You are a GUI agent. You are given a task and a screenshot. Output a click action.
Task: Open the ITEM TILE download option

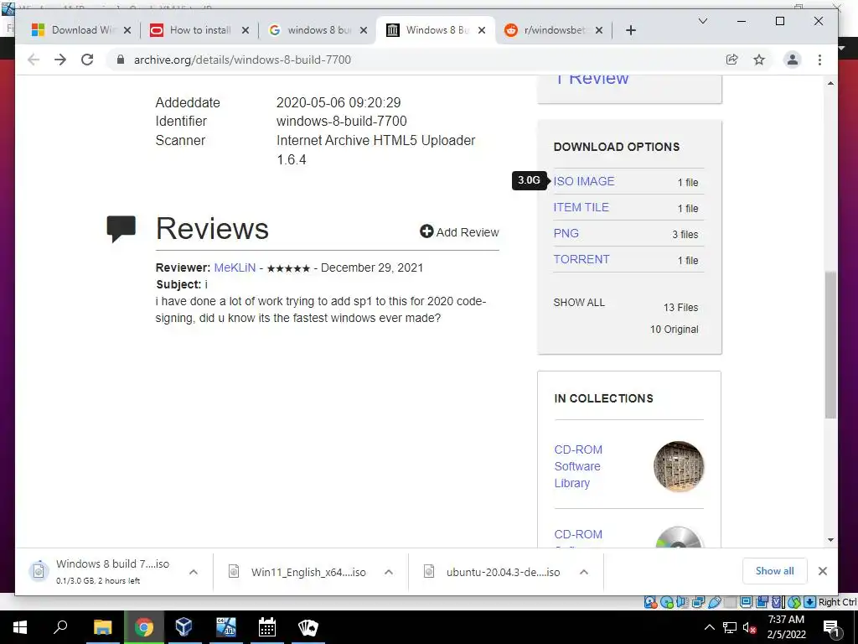pos(581,208)
